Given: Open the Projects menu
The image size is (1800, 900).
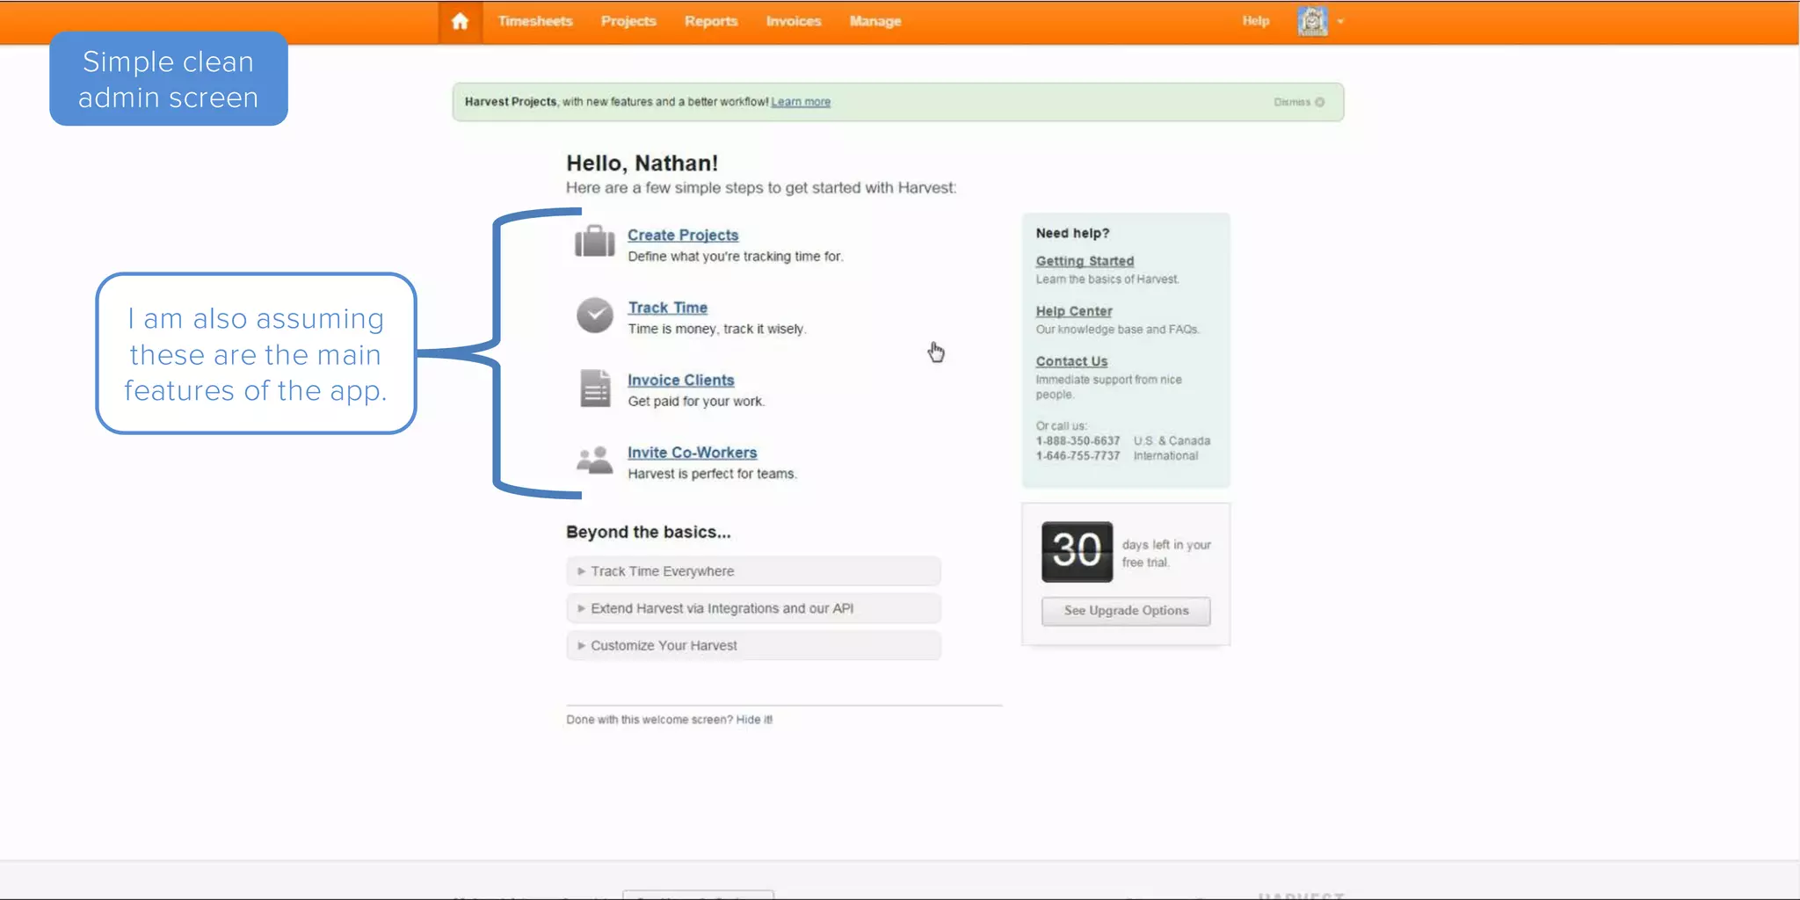Looking at the screenshot, I should 628,21.
